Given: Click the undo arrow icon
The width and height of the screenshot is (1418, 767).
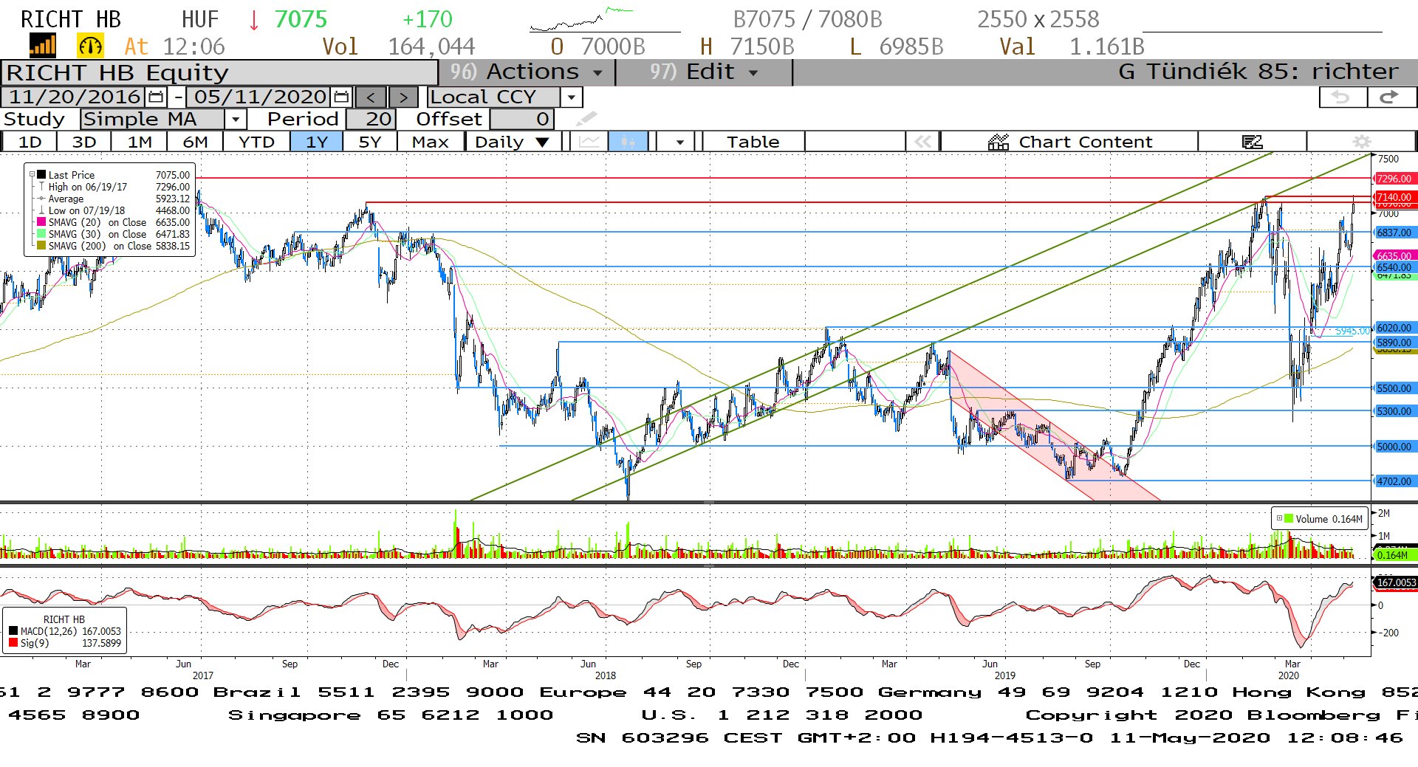Looking at the screenshot, I should [x=1341, y=97].
